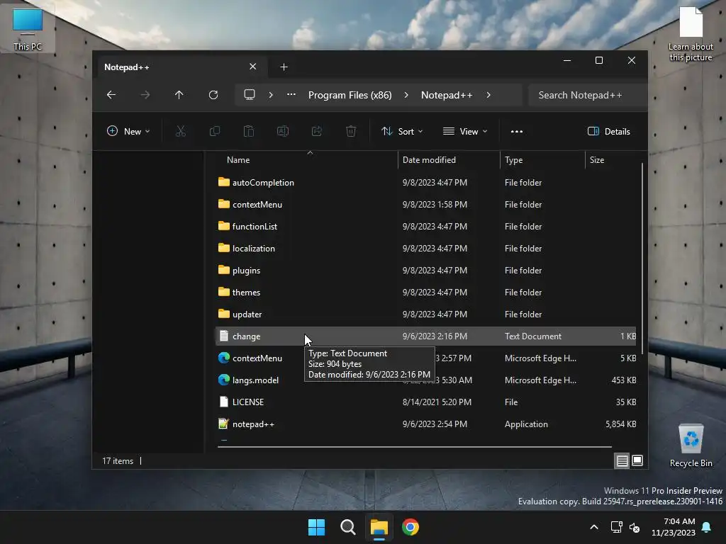726x544 pixels.
Task: Expand chevron after Notepad++ breadcrumb
Action: point(488,95)
